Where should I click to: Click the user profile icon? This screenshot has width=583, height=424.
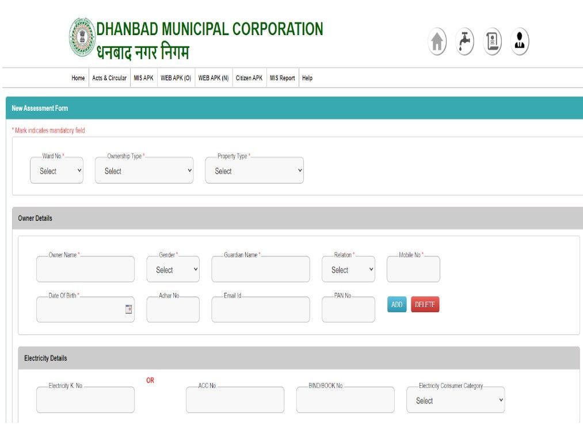519,41
